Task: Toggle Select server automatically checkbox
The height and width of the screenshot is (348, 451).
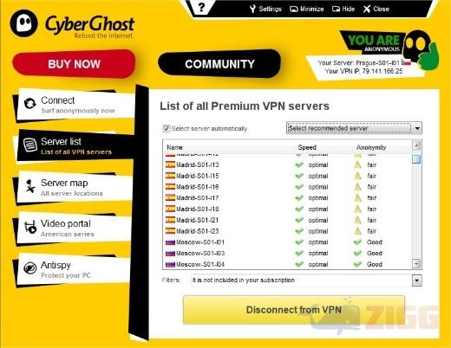Action: [x=167, y=128]
